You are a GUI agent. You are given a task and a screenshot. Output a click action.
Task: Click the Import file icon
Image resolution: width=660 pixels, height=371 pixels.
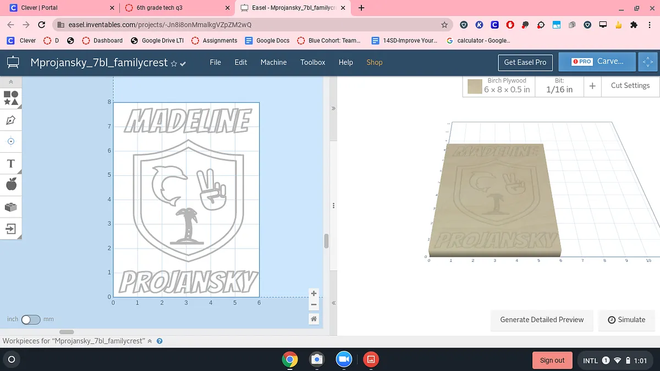(11, 228)
